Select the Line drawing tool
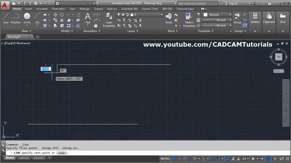Viewport: 291px width, 163px height. click(x=6, y=18)
